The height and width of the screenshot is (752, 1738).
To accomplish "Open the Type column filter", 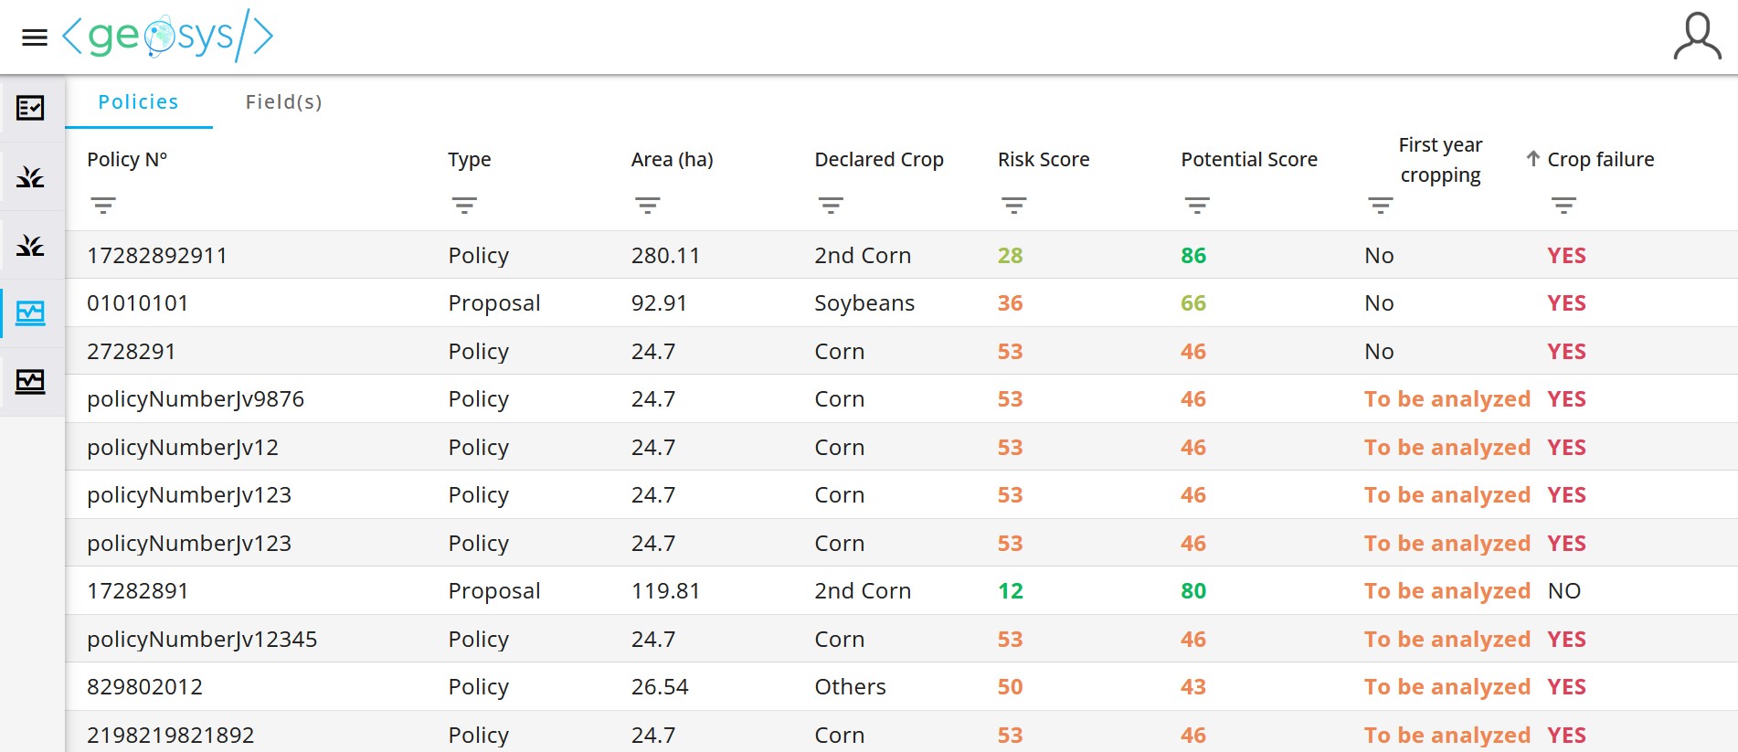I will pos(464,206).
